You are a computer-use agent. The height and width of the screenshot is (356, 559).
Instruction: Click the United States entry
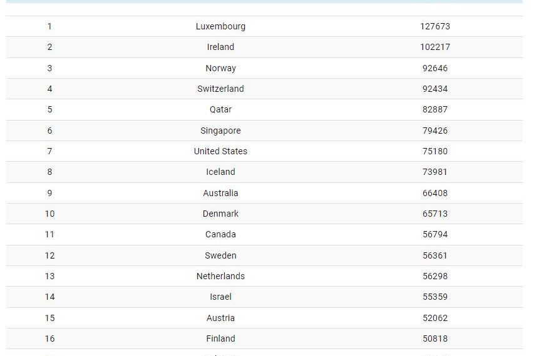click(x=220, y=151)
